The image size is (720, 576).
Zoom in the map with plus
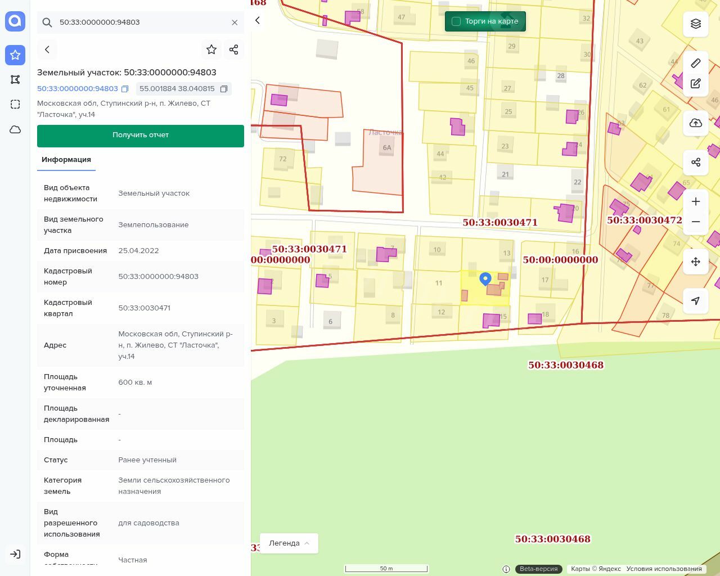click(695, 202)
